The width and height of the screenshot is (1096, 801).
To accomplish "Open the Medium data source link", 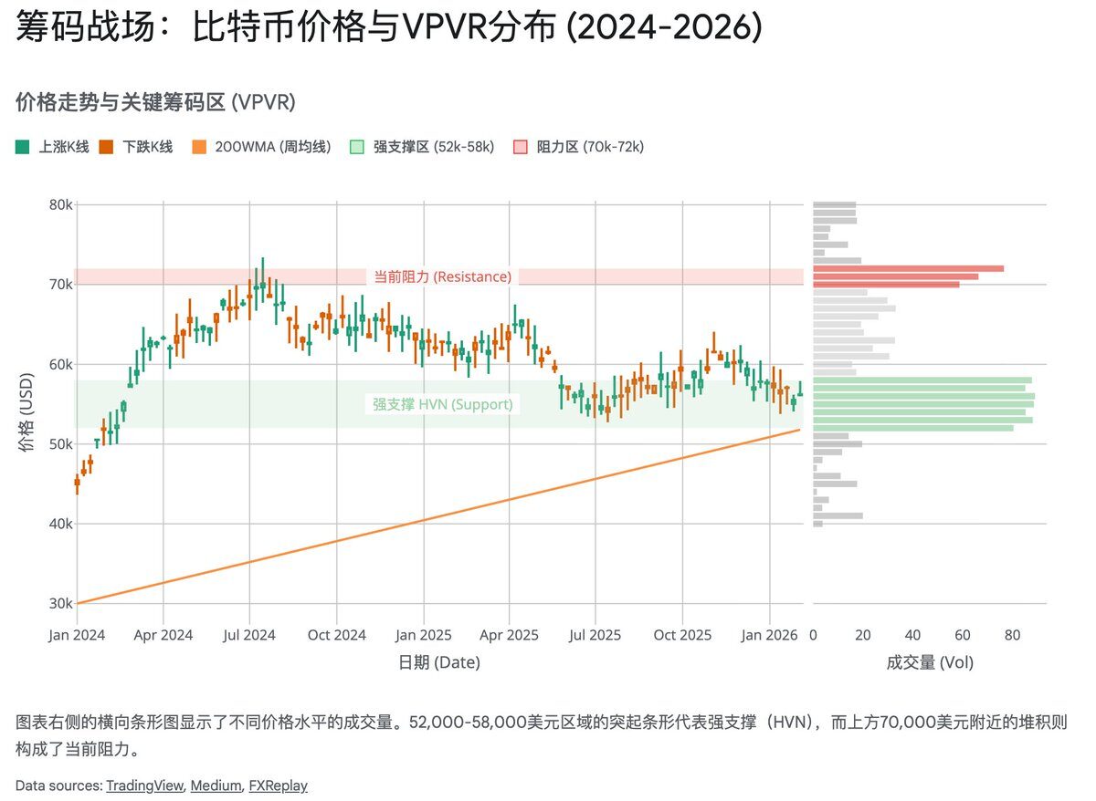I will (x=216, y=785).
